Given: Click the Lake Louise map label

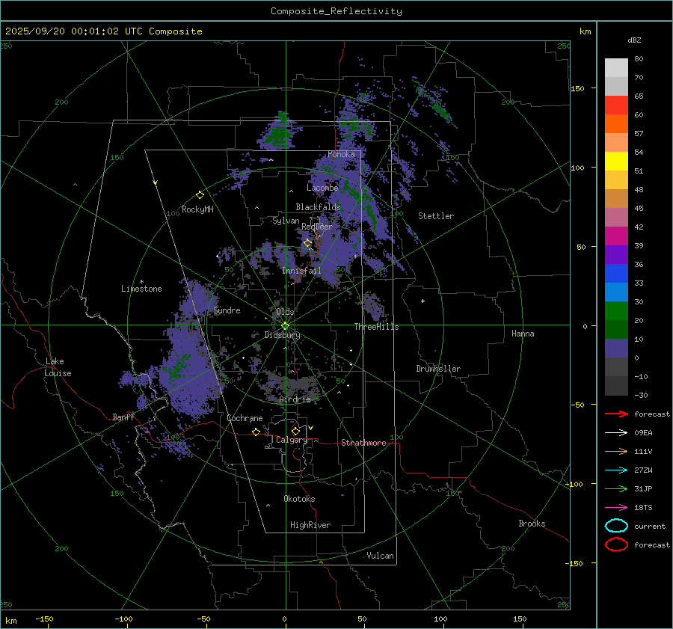Looking at the screenshot, I should [x=58, y=367].
